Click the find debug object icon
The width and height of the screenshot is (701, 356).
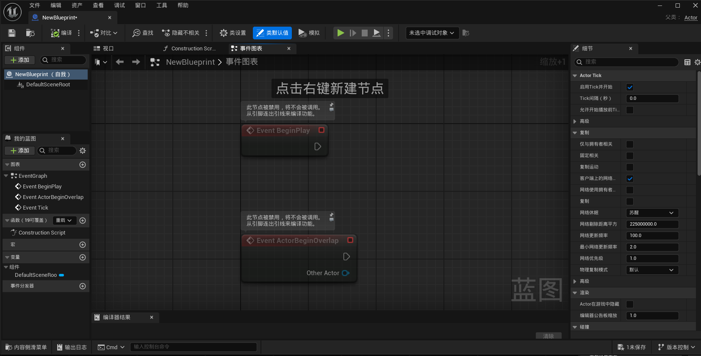(466, 33)
